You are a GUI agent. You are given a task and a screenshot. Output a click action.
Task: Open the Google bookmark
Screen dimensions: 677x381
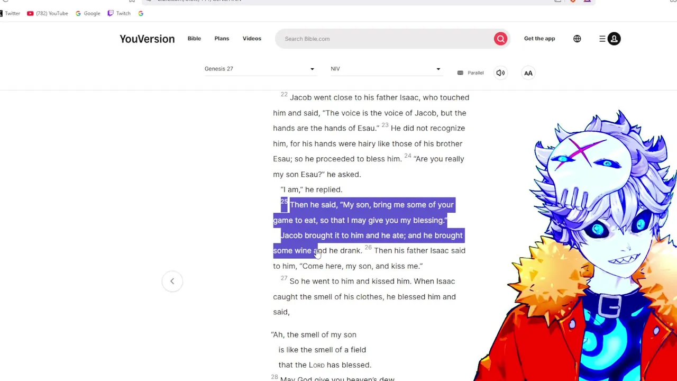(x=88, y=13)
